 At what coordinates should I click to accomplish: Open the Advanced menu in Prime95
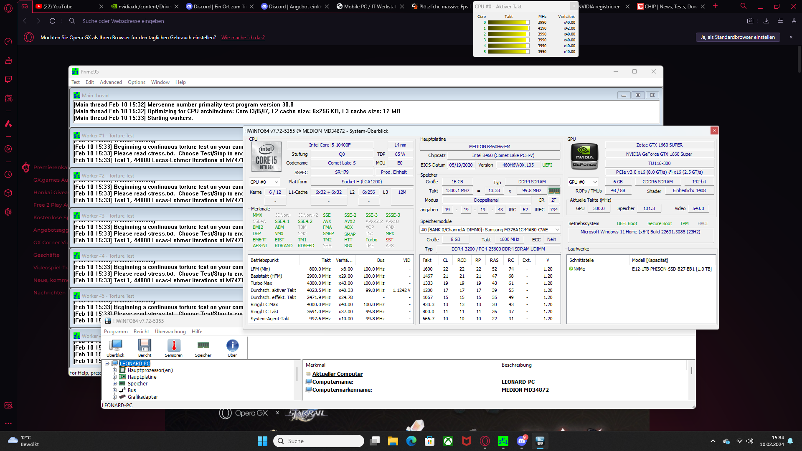[x=111, y=82]
